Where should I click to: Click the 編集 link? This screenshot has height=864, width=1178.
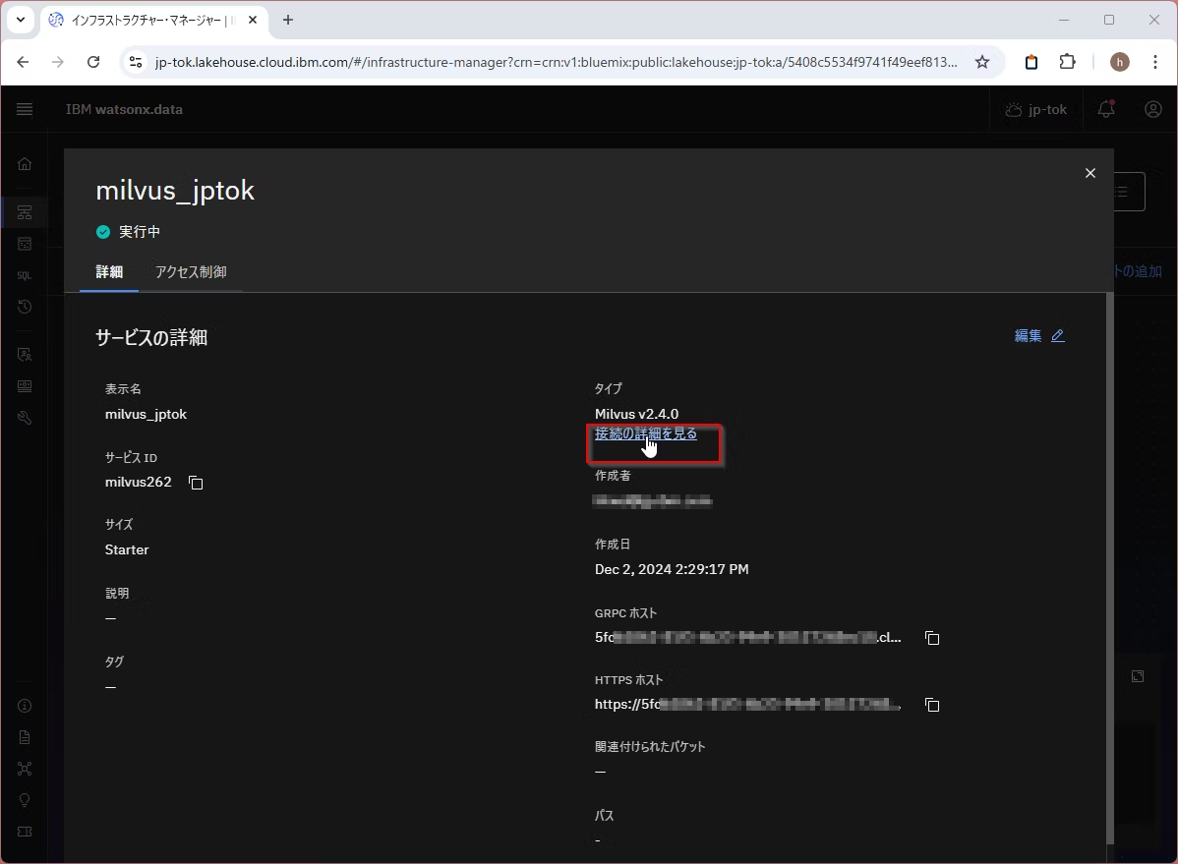(1028, 336)
